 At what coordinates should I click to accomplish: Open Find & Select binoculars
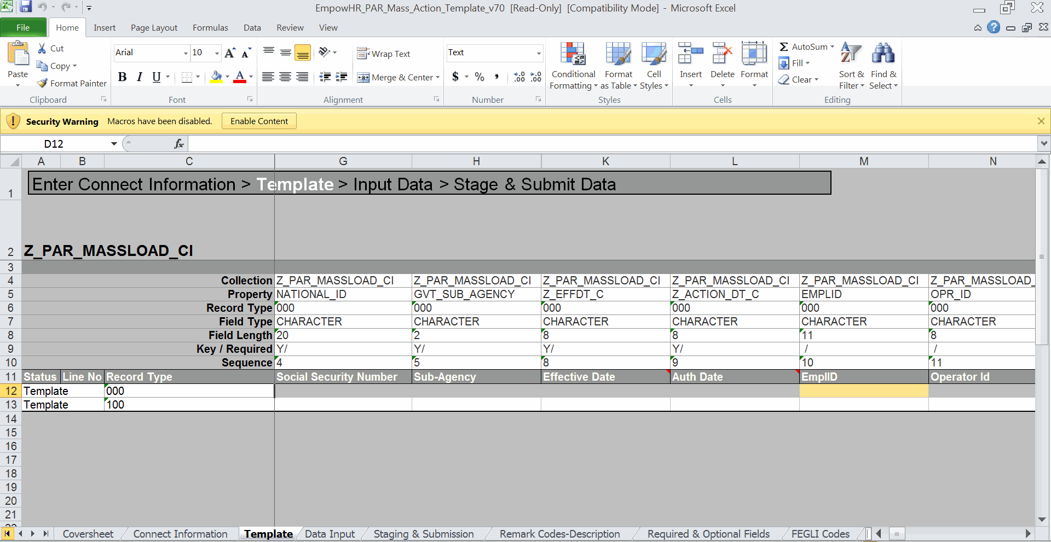883,66
